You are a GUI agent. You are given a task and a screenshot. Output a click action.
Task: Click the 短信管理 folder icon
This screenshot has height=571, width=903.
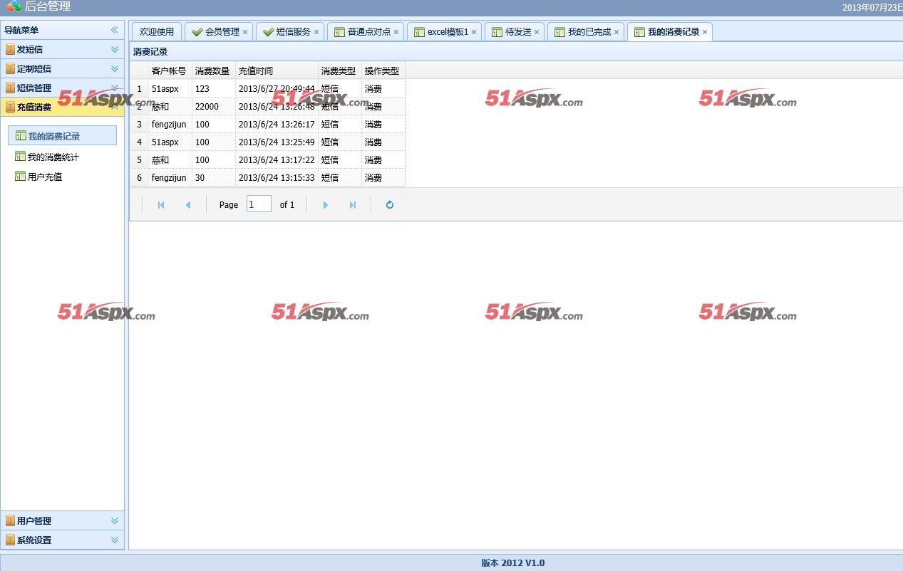pyautogui.click(x=10, y=88)
